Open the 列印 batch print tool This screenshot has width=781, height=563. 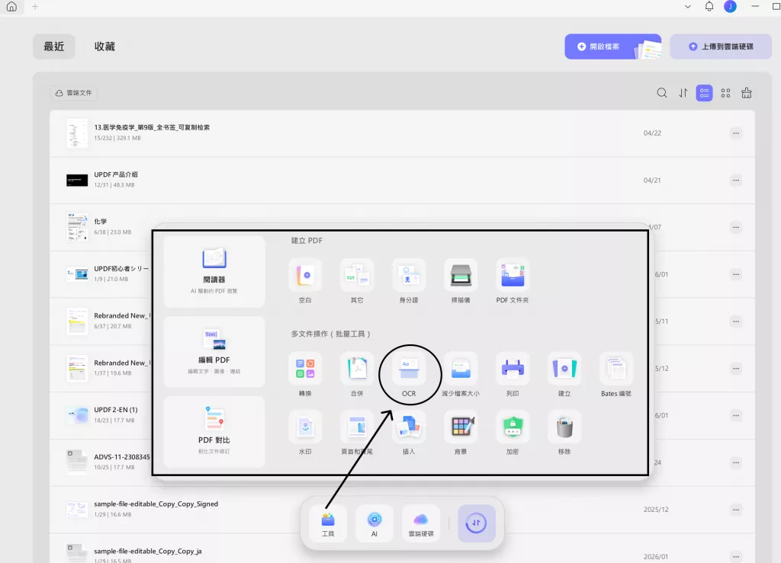tap(512, 369)
